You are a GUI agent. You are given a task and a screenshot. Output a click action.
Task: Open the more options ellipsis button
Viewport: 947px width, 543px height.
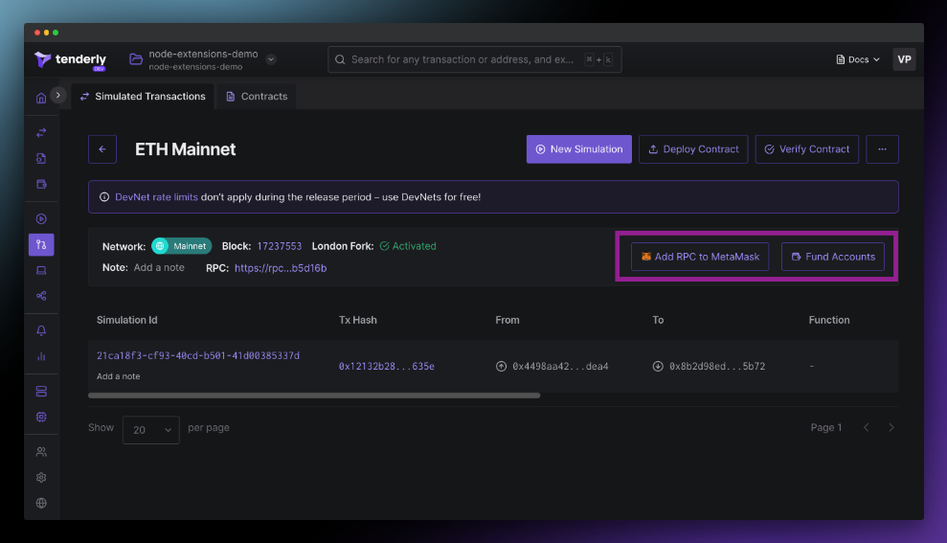click(x=882, y=149)
